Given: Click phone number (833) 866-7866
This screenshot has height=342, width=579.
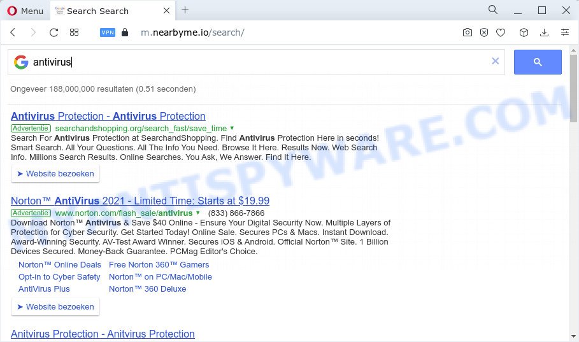Looking at the screenshot, I should [x=236, y=213].
